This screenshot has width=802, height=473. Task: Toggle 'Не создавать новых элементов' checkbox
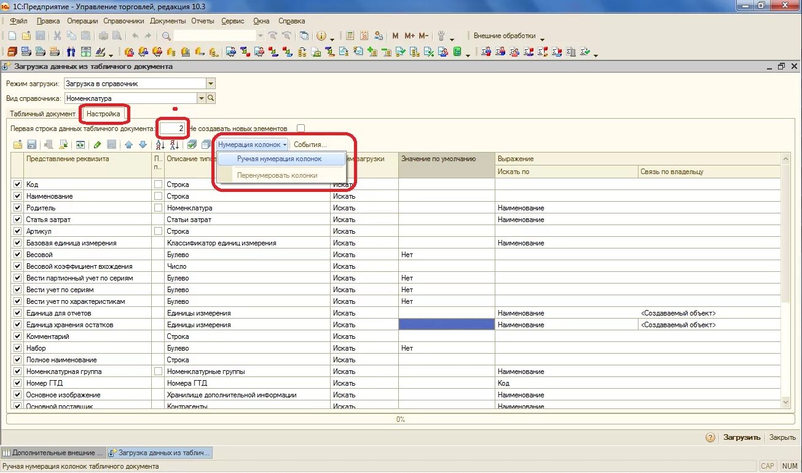click(301, 129)
